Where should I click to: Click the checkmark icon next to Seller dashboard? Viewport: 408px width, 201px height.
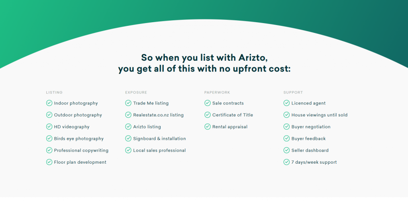(x=286, y=150)
